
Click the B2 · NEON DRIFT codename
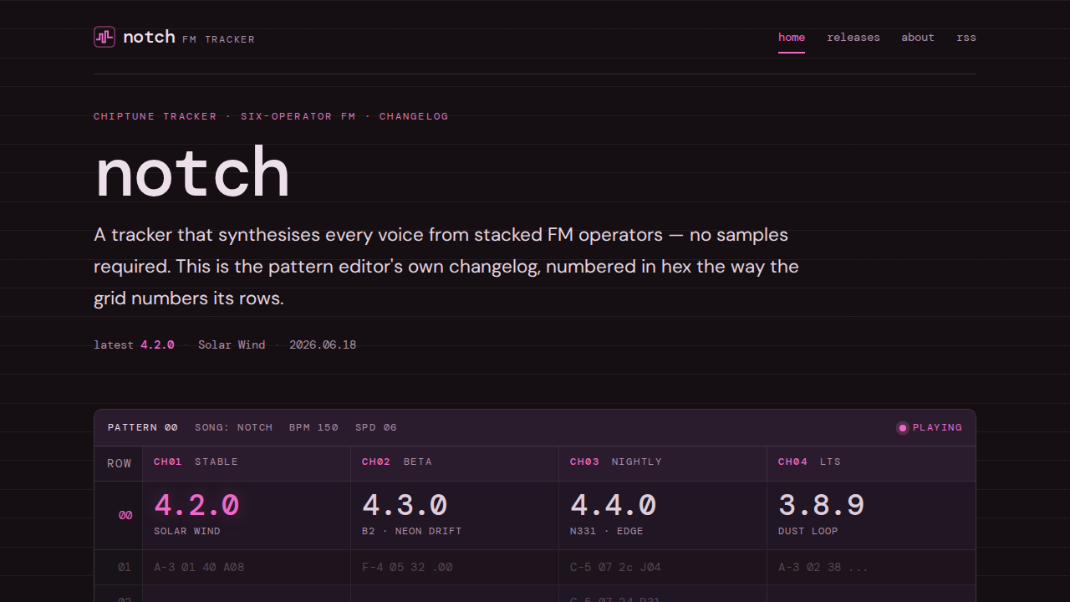[x=412, y=531]
